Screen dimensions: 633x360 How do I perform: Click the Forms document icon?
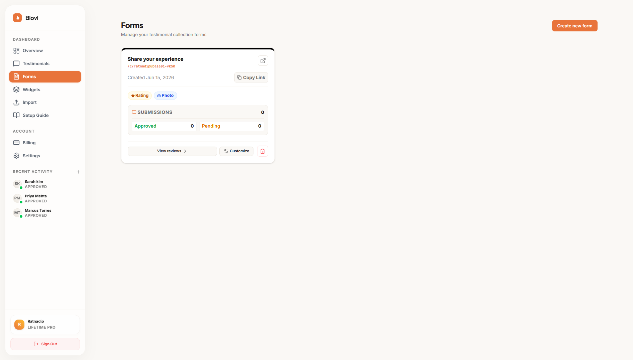click(x=16, y=76)
